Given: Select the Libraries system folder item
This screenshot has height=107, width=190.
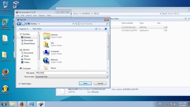Looking at the screenshot, I should click(53, 36).
